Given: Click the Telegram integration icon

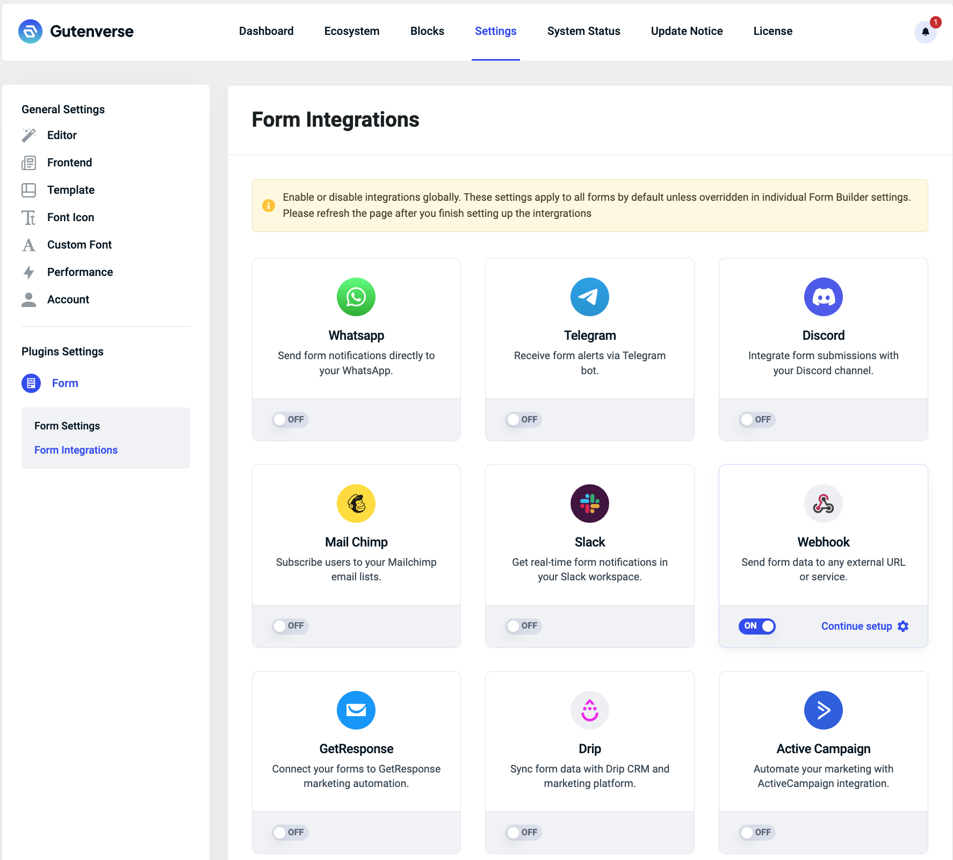Looking at the screenshot, I should coord(590,297).
